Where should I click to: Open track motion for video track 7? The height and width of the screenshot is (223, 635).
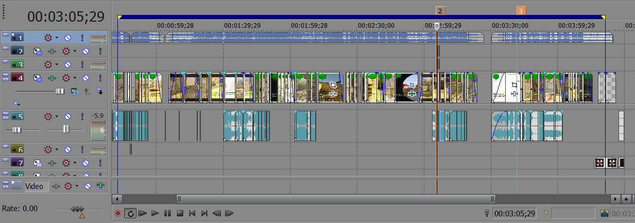37,163
